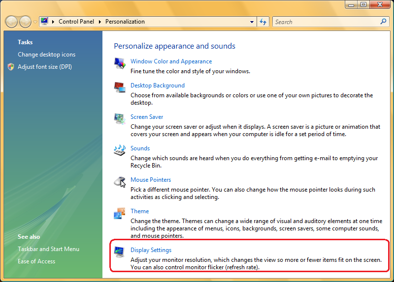Image resolution: width=394 pixels, height=282 pixels.
Task: Click the Back navigation arrow
Action: tap(11, 22)
